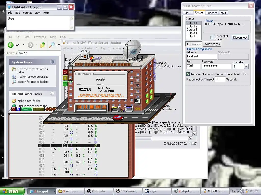Click the Up folder icon in Explorer
This screenshot has height=195, width=261.
pos(43,45)
